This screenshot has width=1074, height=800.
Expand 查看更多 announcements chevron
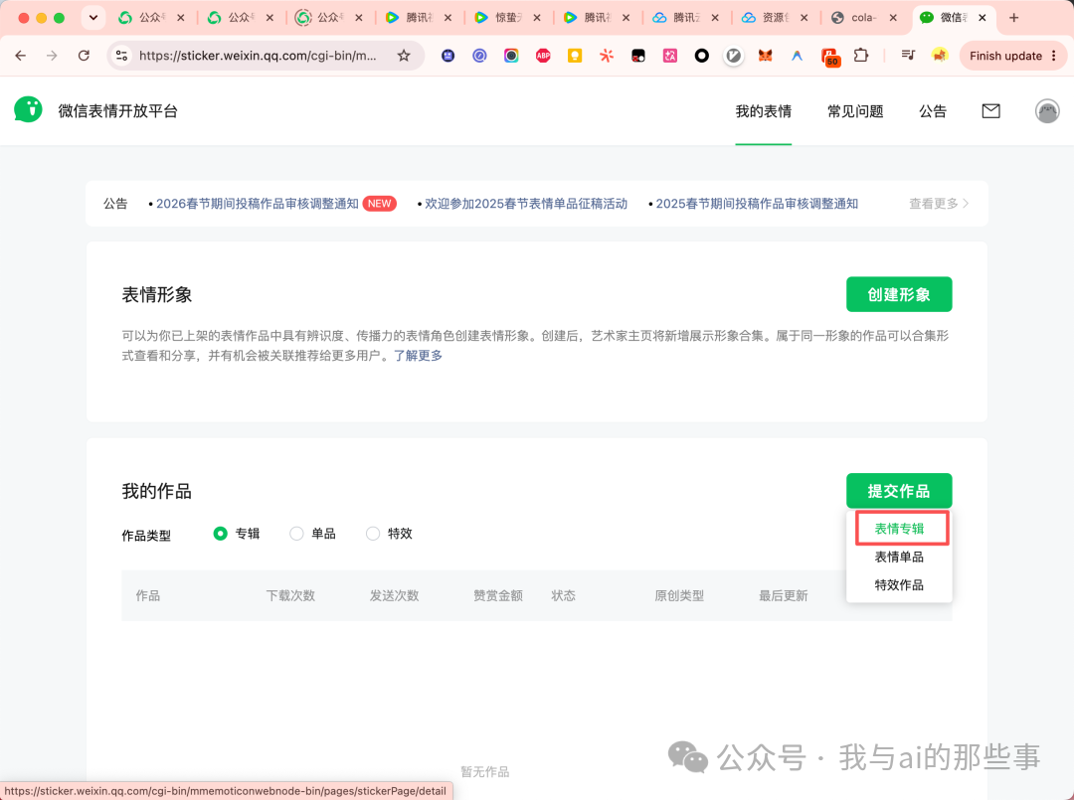click(x=939, y=204)
